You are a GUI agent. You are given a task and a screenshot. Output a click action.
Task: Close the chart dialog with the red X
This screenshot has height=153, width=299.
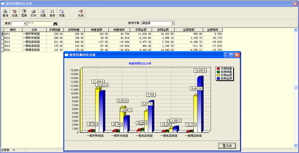tap(237, 55)
